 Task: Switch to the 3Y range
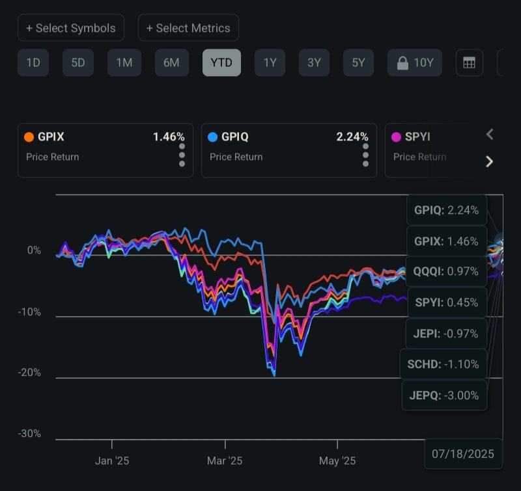coord(314,62)
